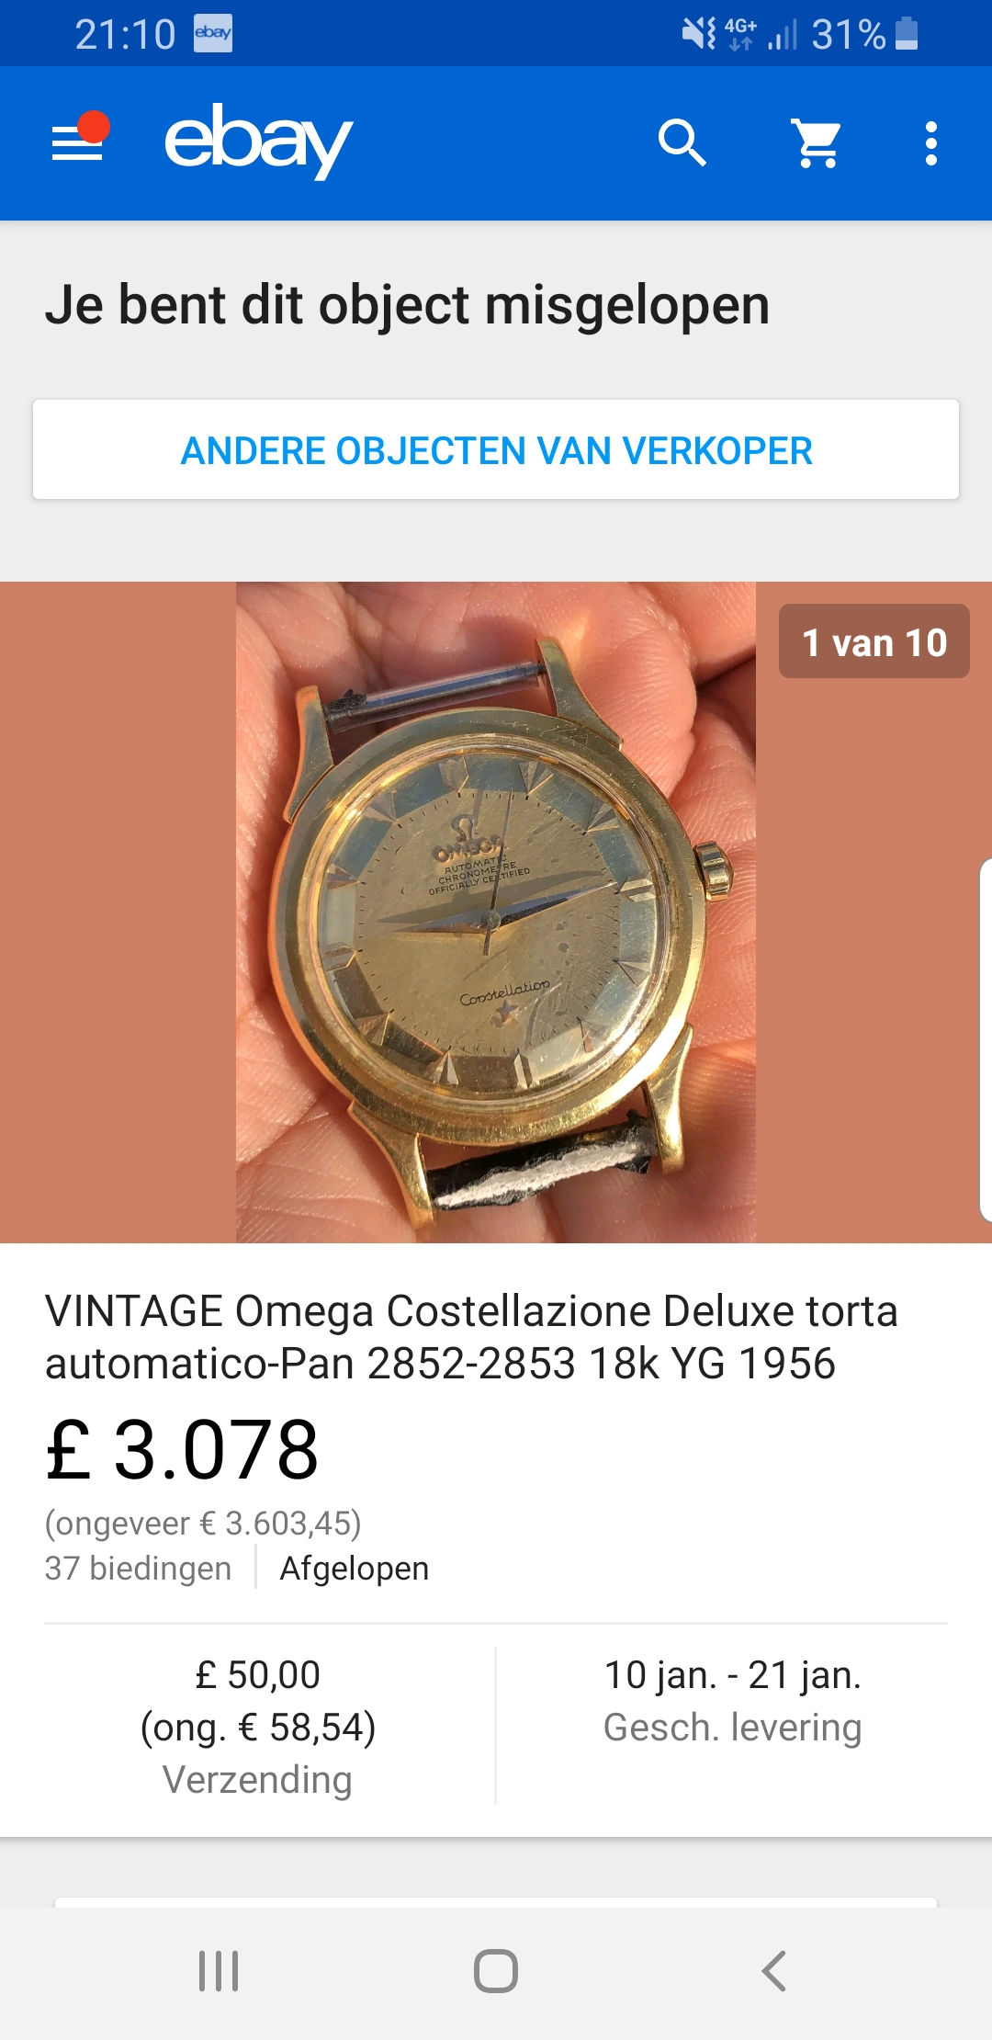The width and height of the screenshot is (992, 2040).
Task: Open the search magnifier icon
Action: point(682,142)
